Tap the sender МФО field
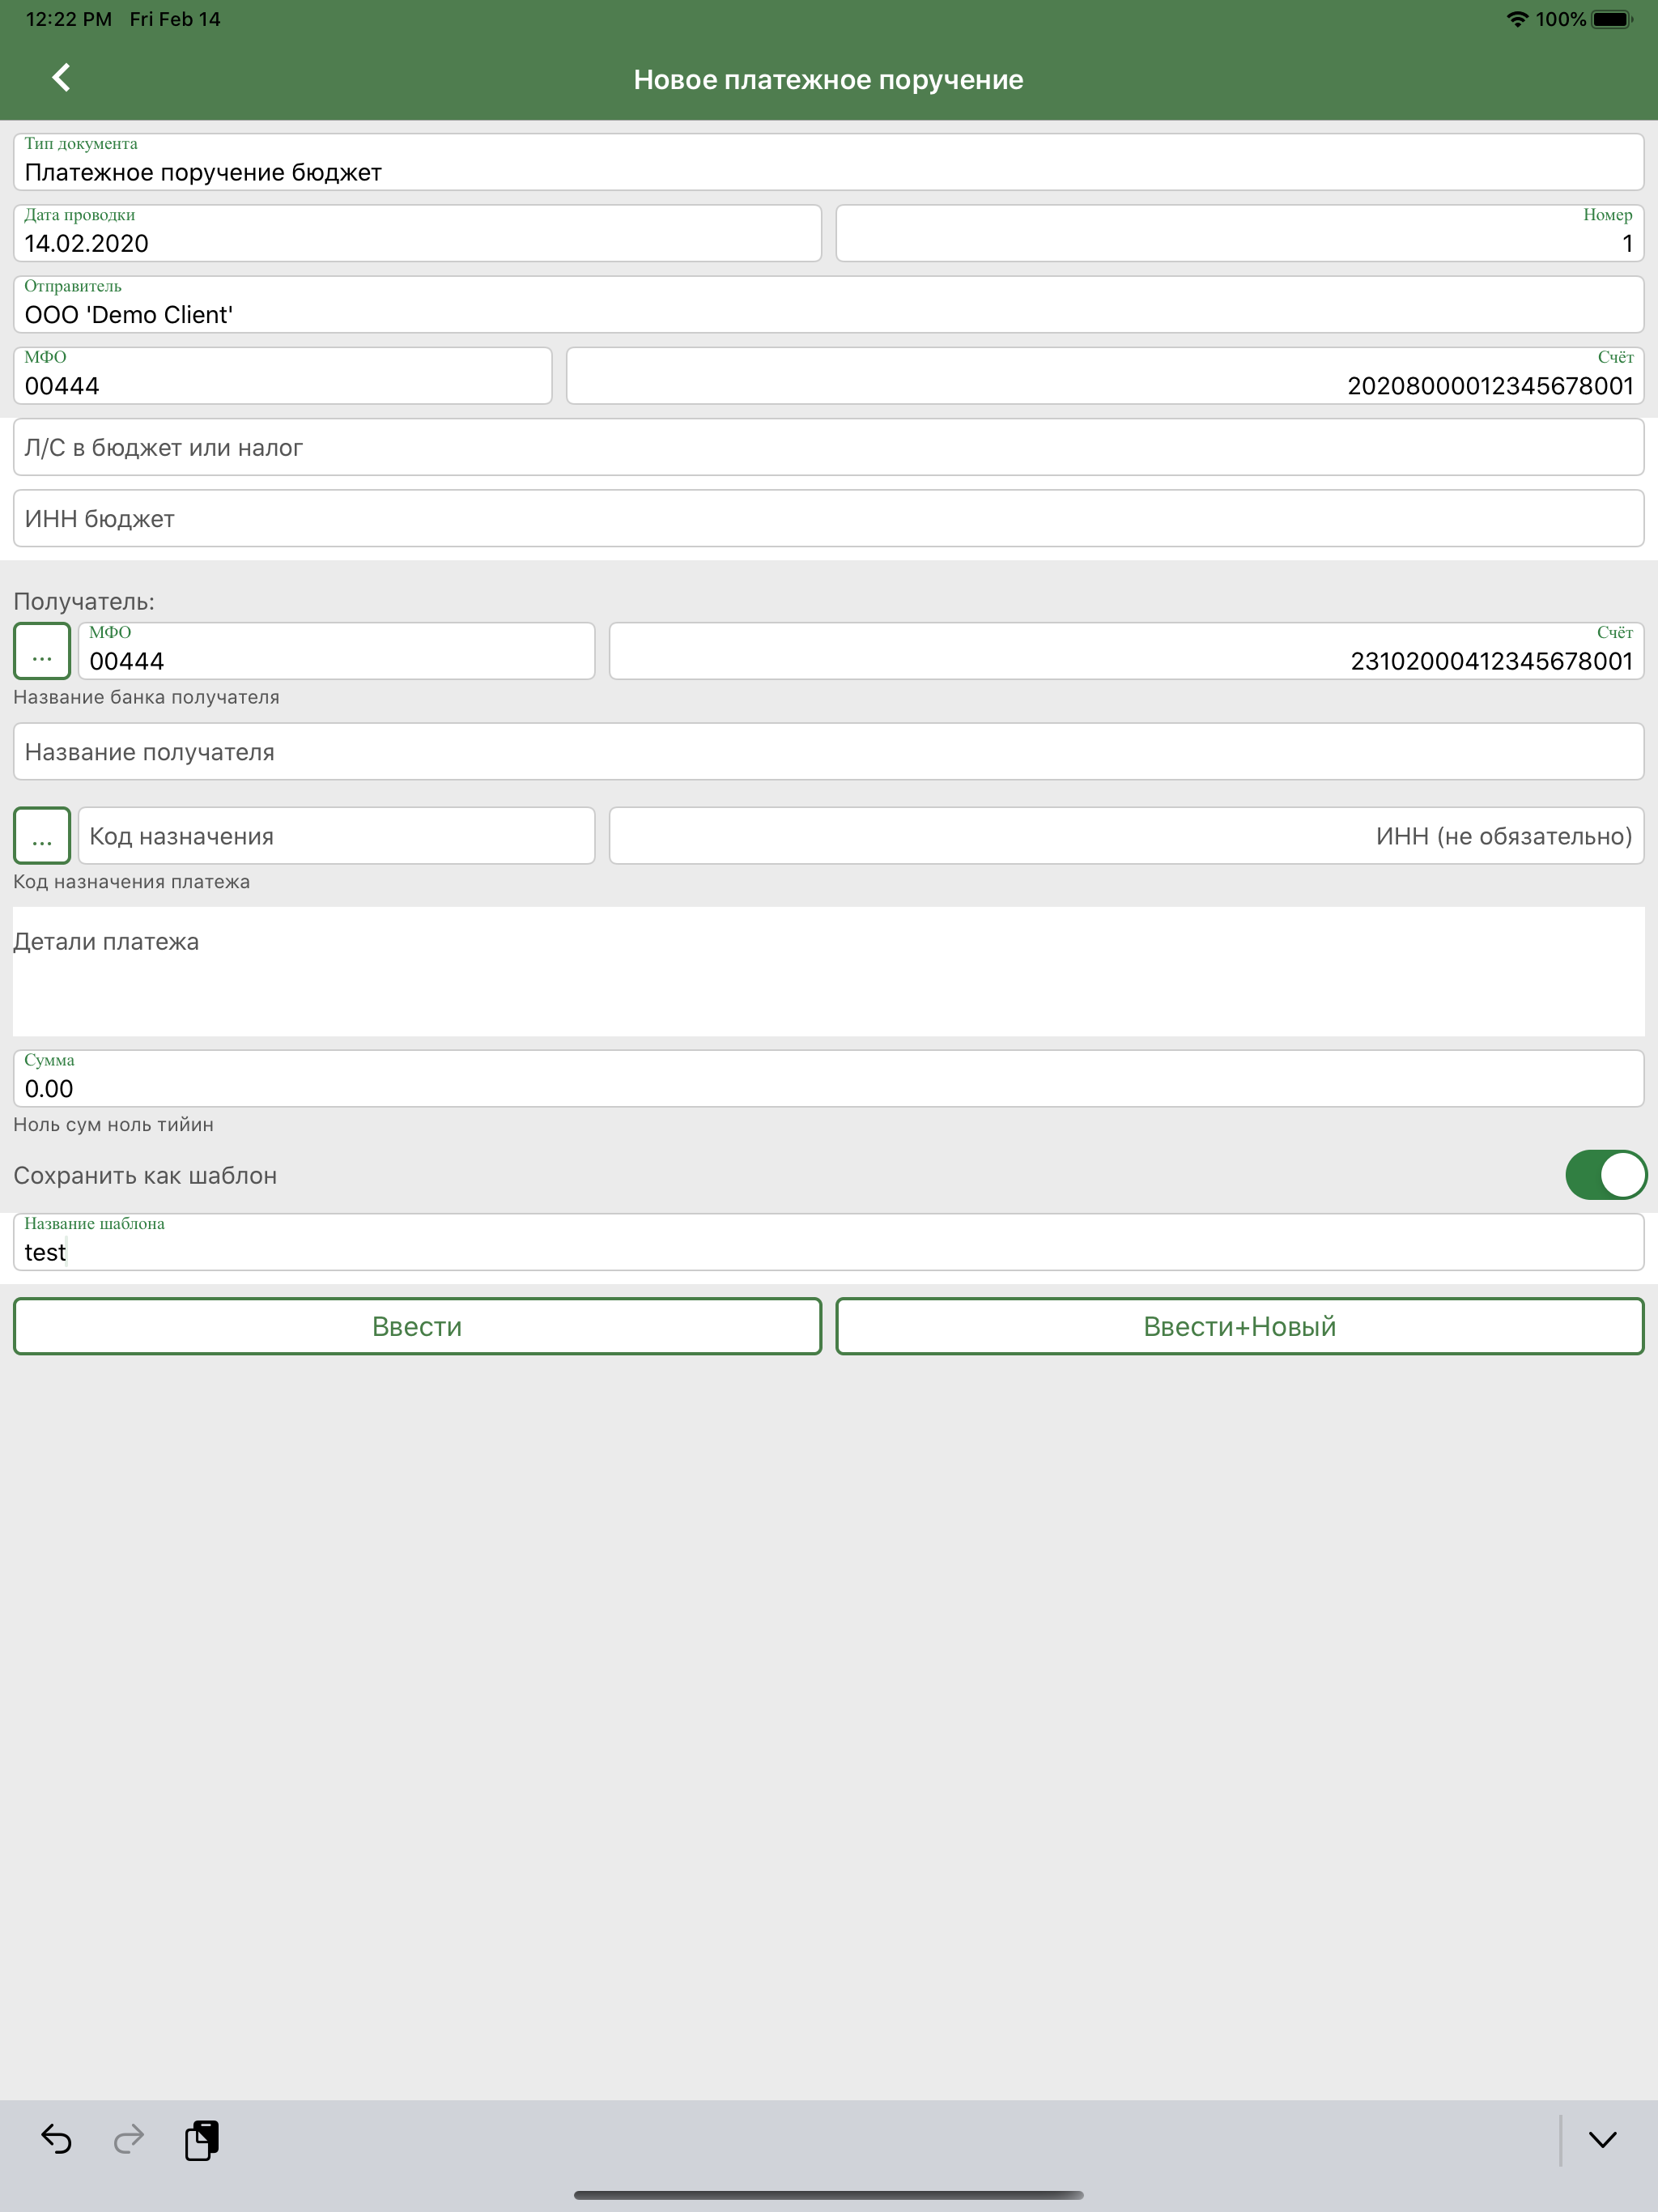1658x2212 pixels. (x=283, y=375)
